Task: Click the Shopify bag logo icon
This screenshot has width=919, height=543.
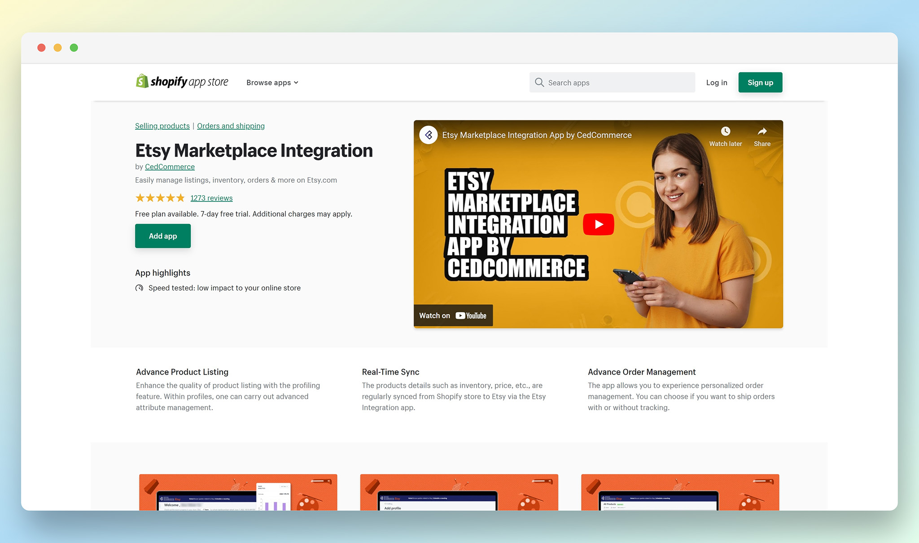Action: tap(142, 81)
